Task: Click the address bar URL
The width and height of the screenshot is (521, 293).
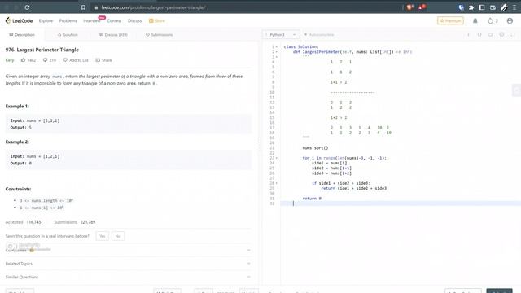Action: [153, 7]
